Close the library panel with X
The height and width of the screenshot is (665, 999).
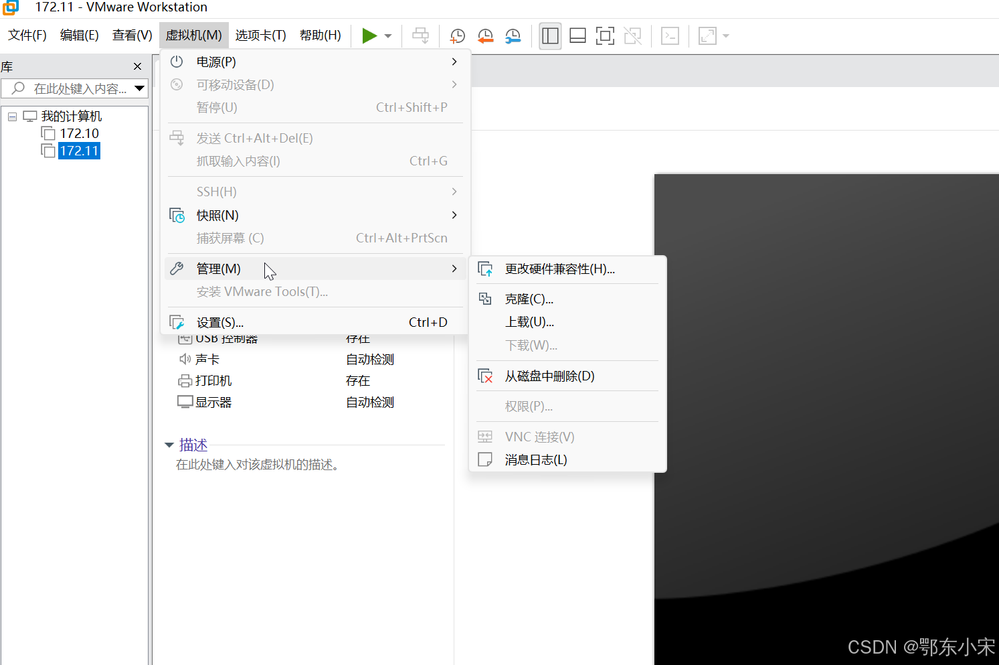click(137, 66)
